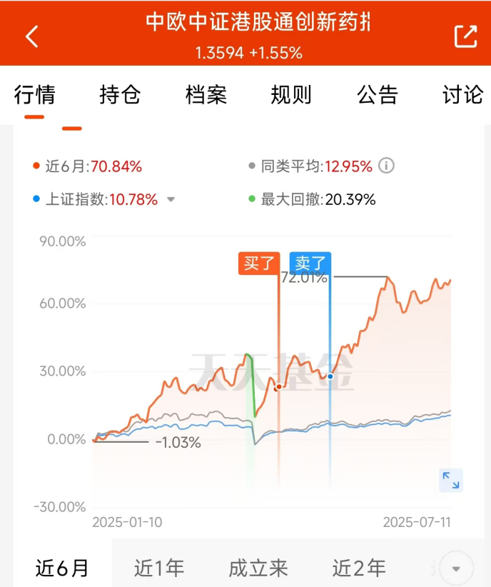The image size is (491, 587).
Task: Expand more time ranges dropdown circle
Action: [x=456, y=568]
